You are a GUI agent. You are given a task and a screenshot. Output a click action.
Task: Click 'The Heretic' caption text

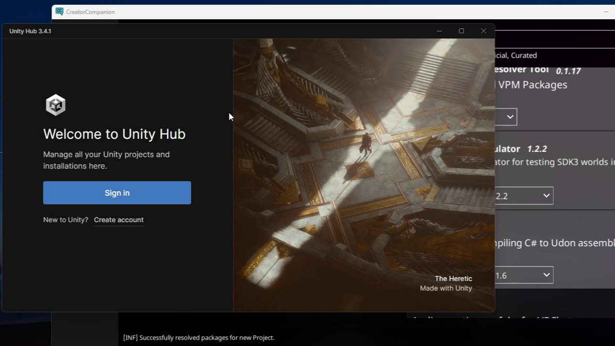tap(453, 279)
